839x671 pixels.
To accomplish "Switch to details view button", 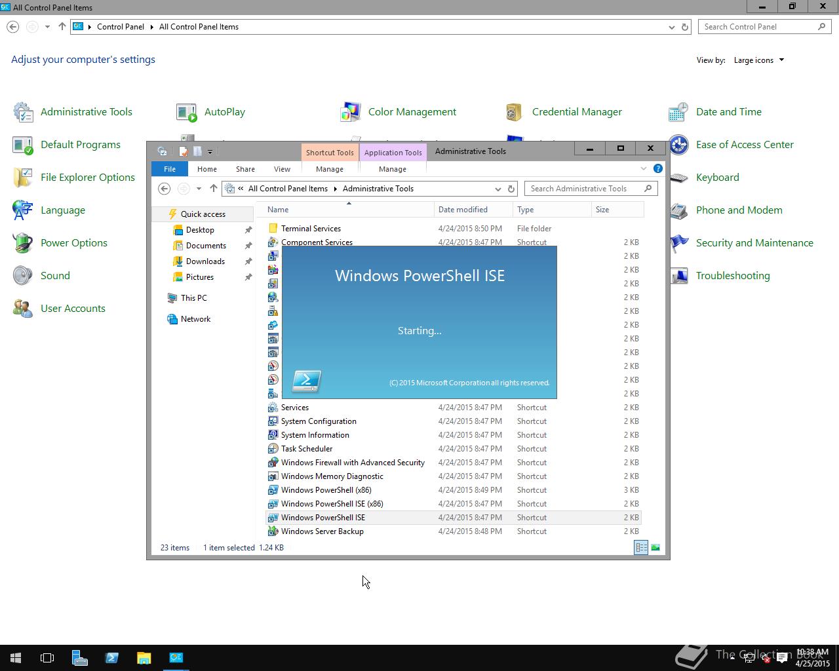I will (641, 548).
